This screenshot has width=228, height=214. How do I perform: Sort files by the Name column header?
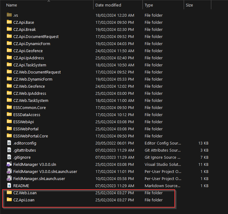12,5
